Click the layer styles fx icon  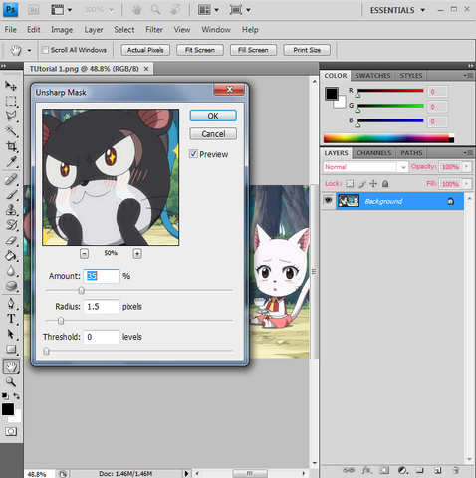[367, 470]
